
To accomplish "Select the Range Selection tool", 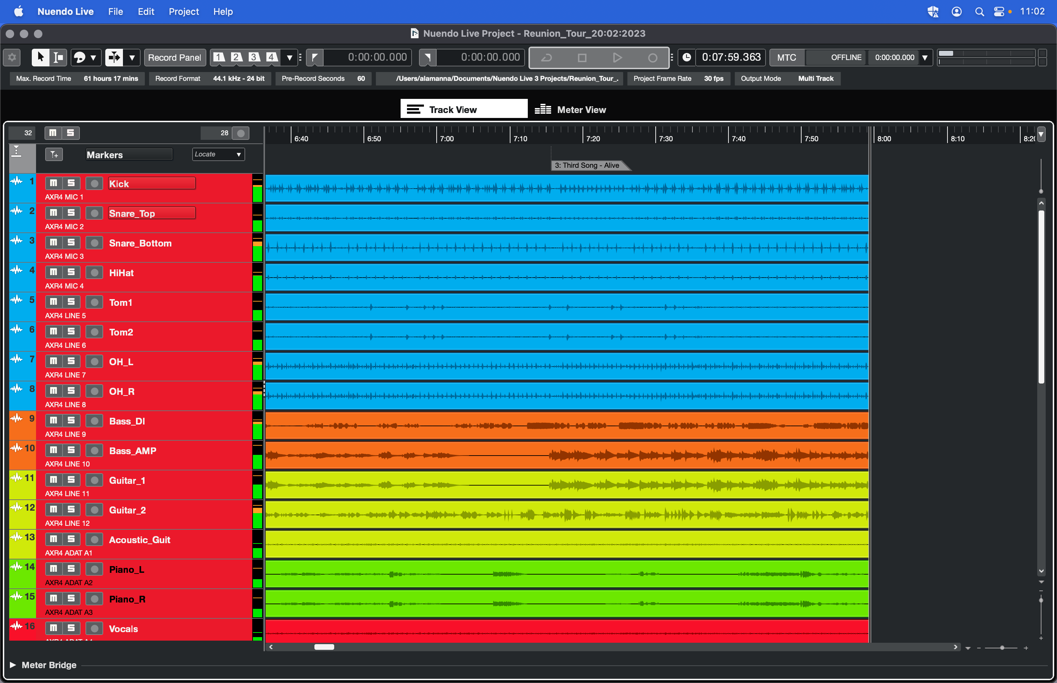I will point(58,57).
